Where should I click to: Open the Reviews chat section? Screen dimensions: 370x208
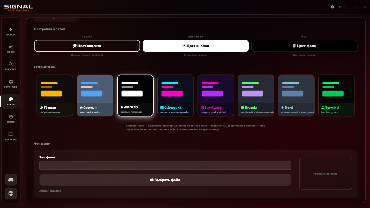(x=11, y=136)
